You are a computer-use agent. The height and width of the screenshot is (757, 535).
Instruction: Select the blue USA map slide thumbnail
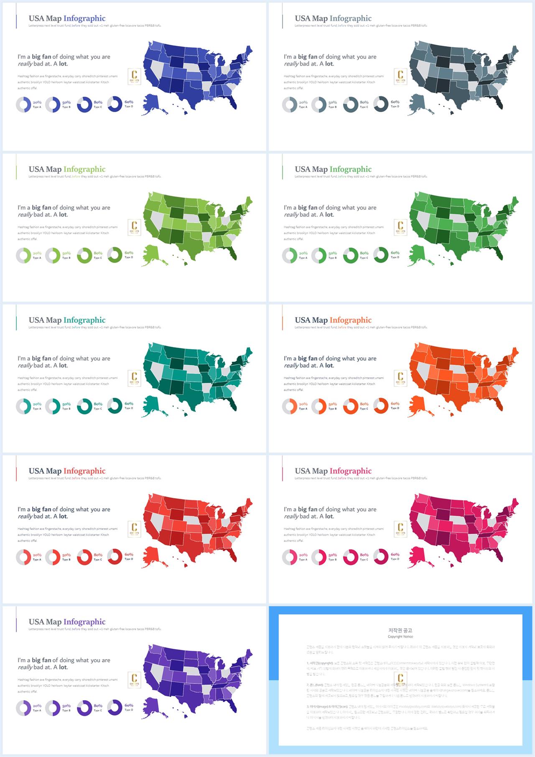click(x=134, y=77)
